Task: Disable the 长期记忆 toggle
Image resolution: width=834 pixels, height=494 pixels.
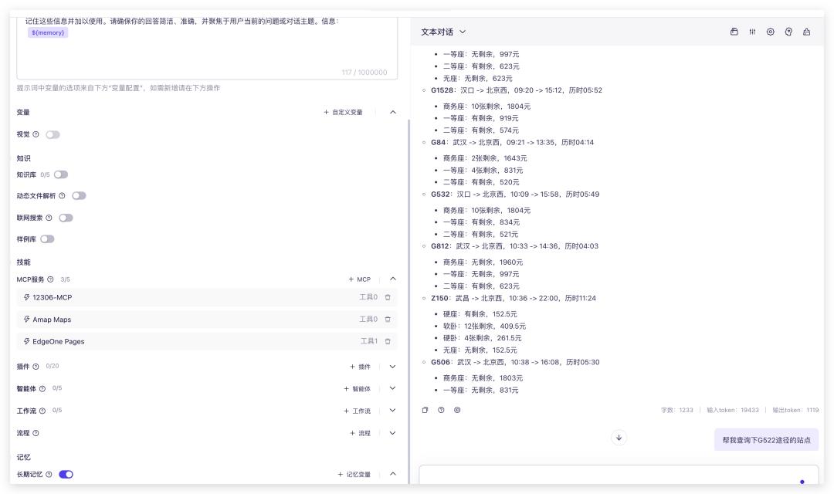Action: coord(66,474)
